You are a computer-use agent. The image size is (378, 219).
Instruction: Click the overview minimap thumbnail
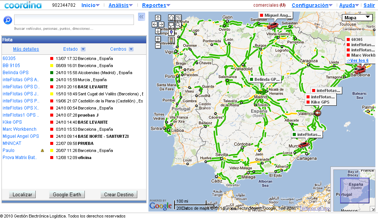click(355, 190)
